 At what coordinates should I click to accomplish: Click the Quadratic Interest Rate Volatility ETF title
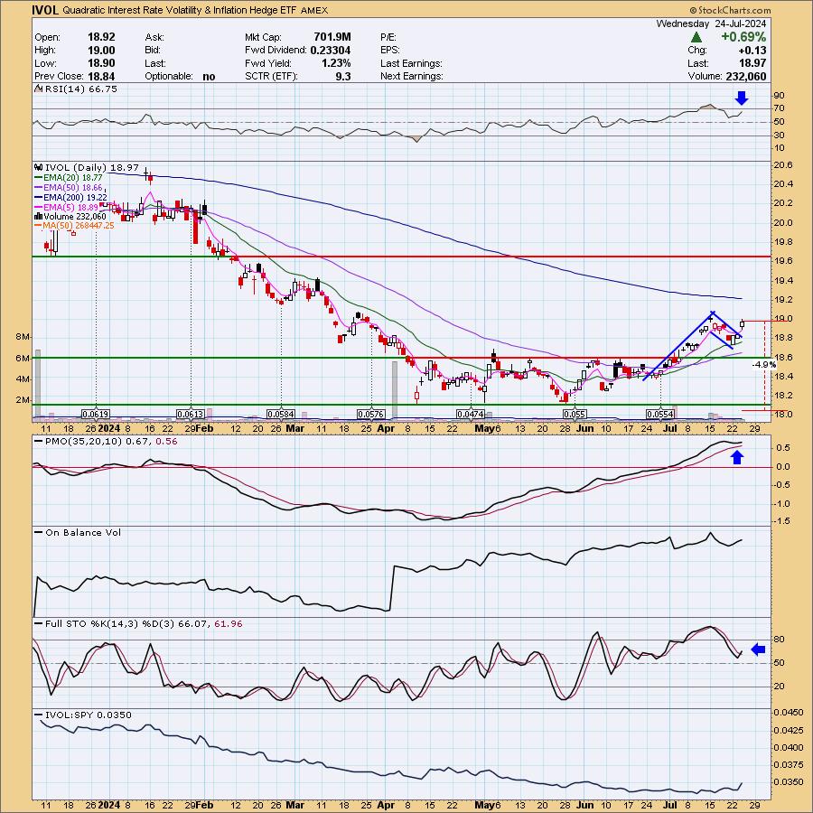pyautogui.click(x=180, y=10)
